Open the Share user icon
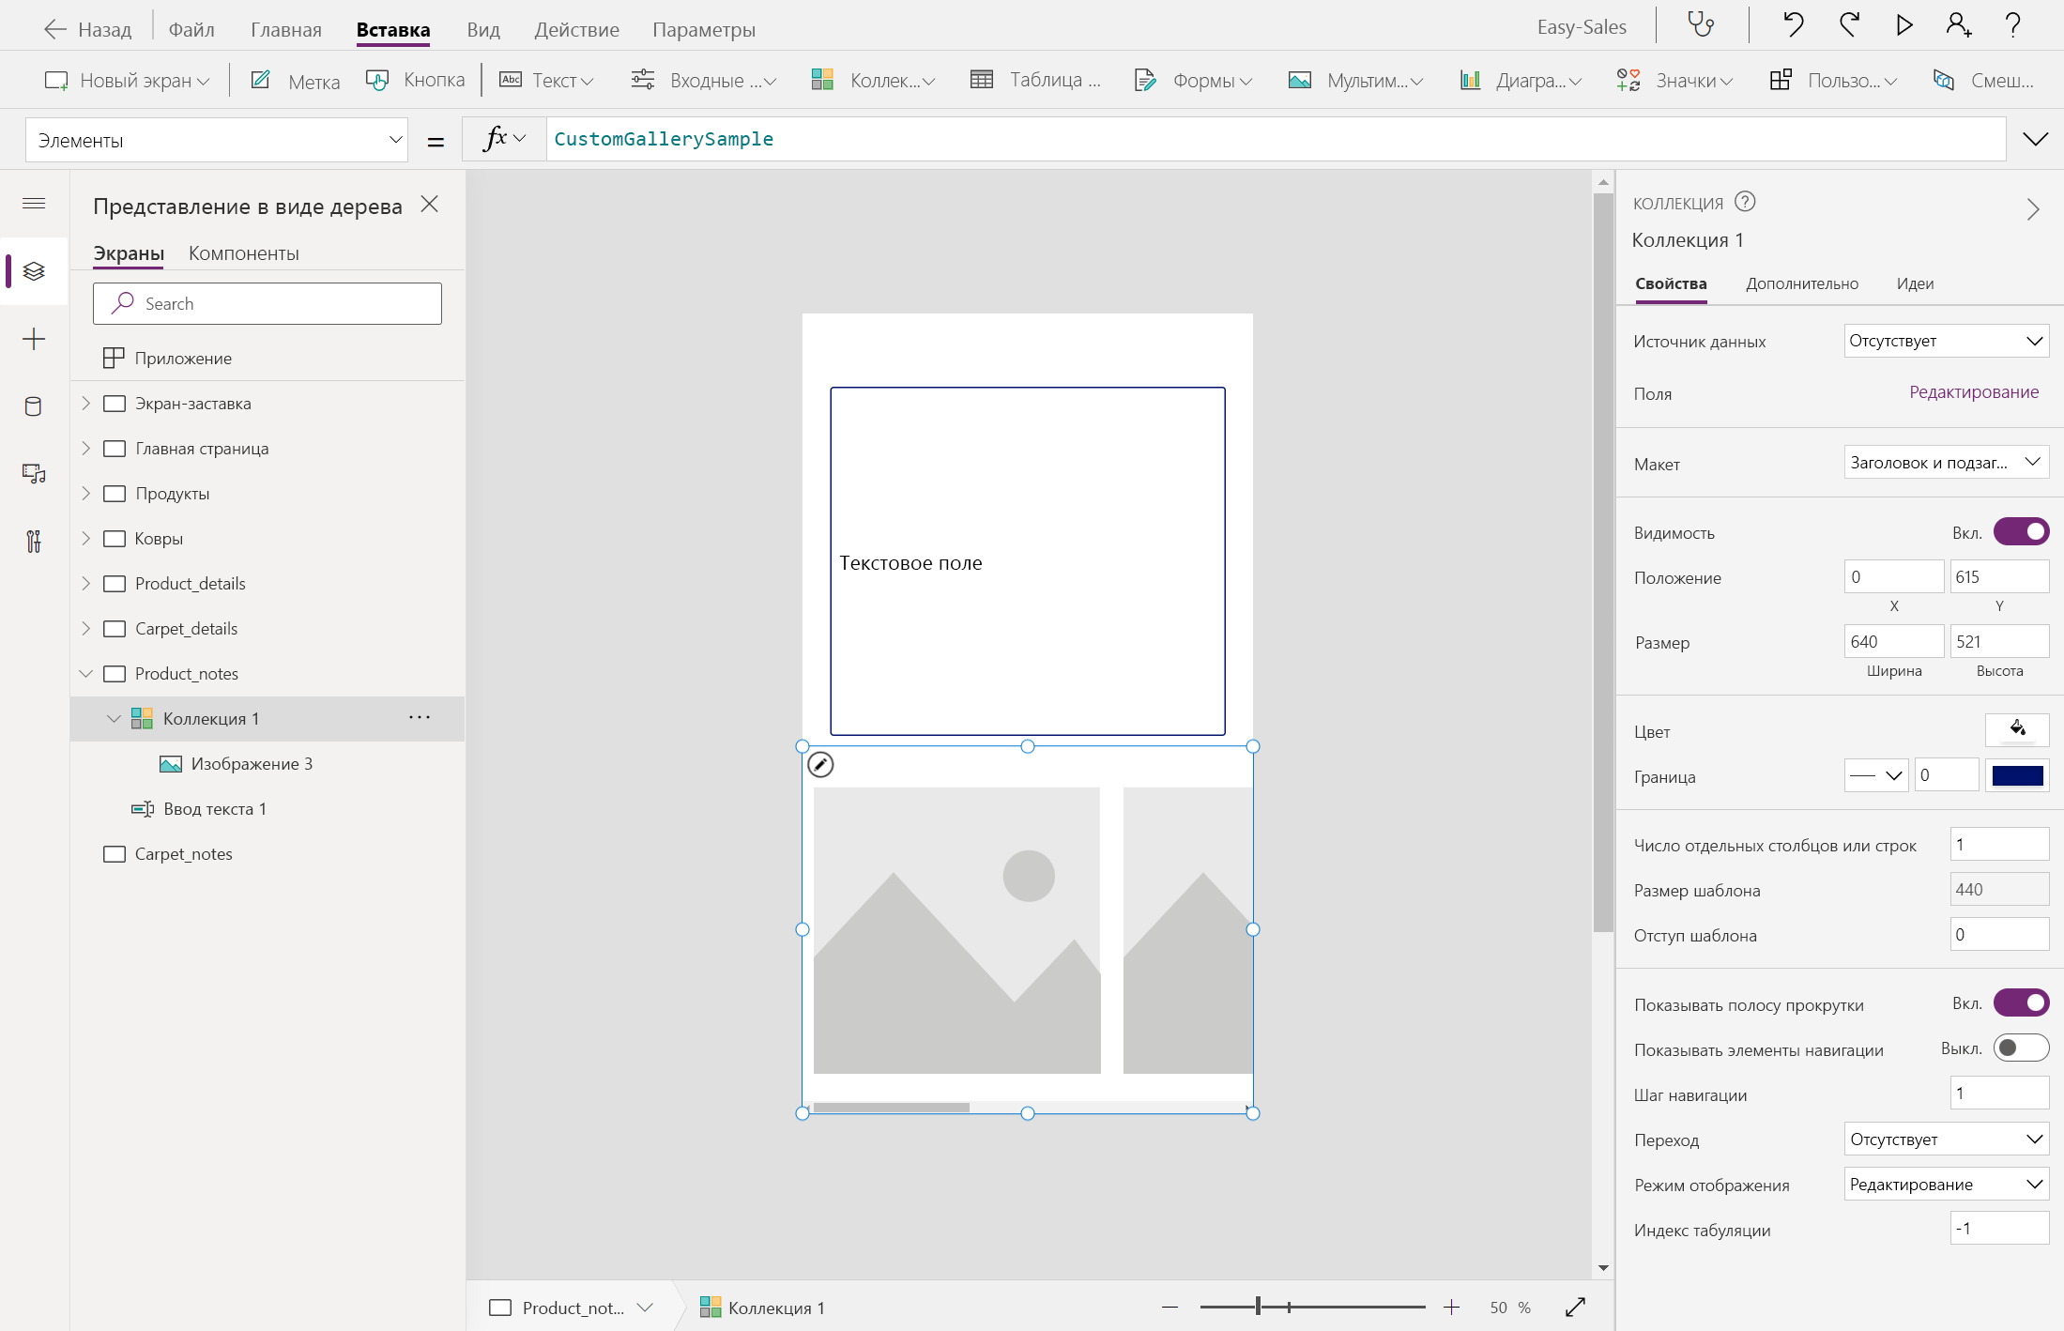The image size is (2064, 1331). tap(1958, 25)
